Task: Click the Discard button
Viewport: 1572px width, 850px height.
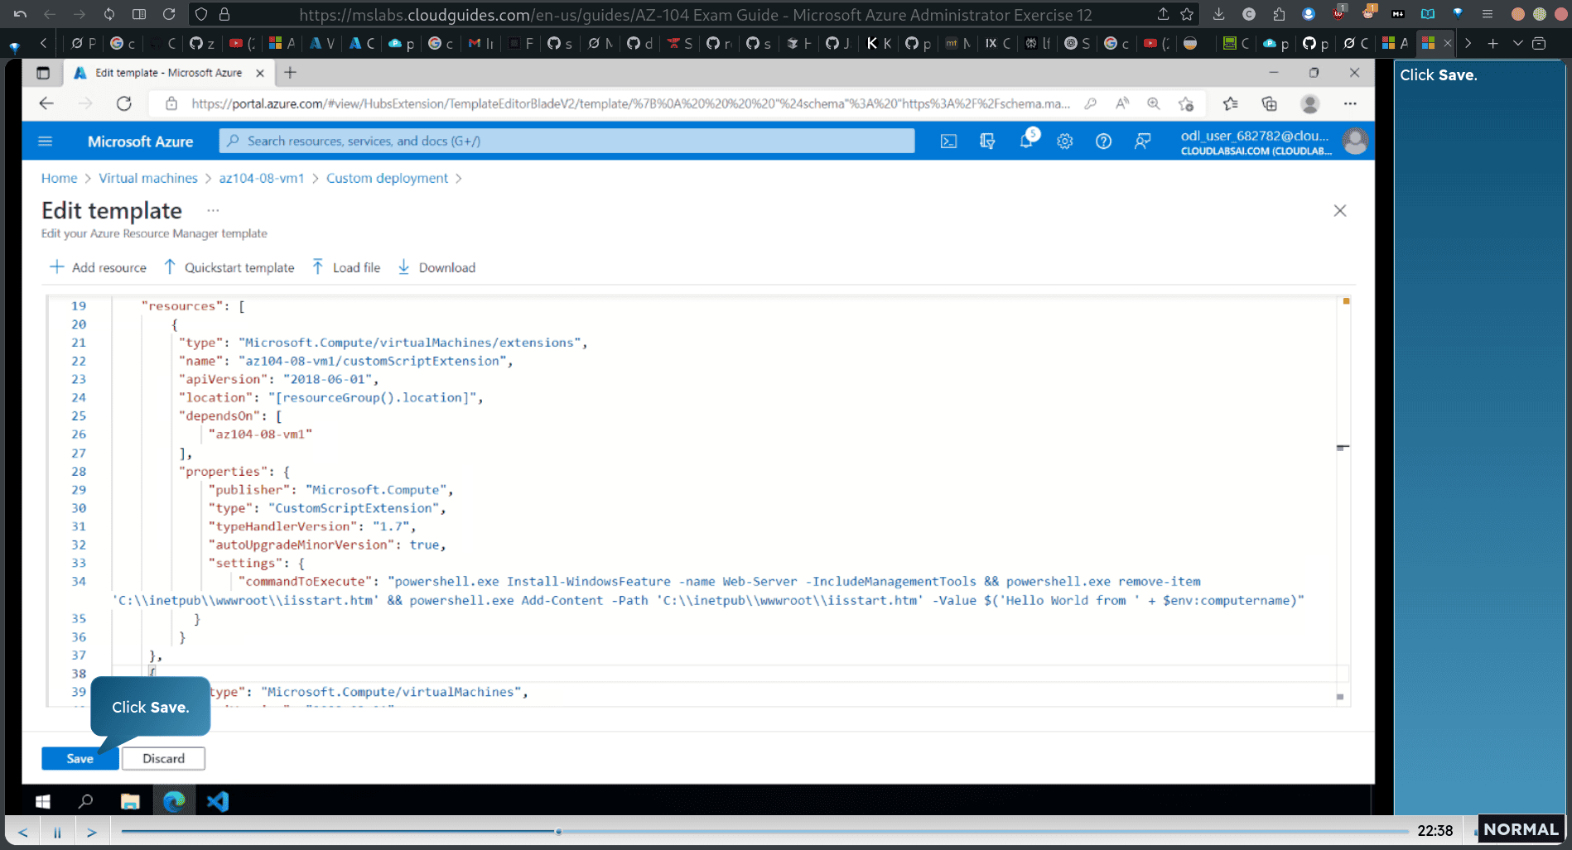Action: [163, 758]
